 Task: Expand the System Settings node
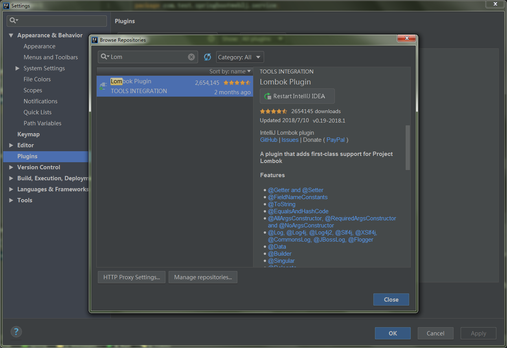click(x=17, y=68)
